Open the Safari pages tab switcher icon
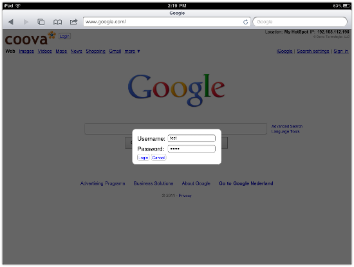The height and width of the screenshot is (267, 354). (41, 22)
